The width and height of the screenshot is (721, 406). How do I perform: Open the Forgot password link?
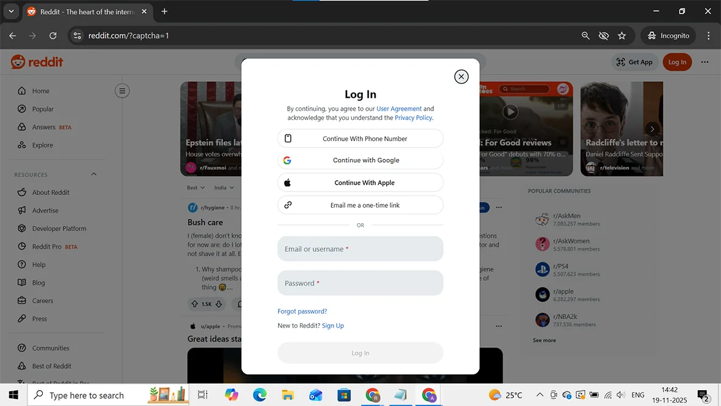pos(302,311)
